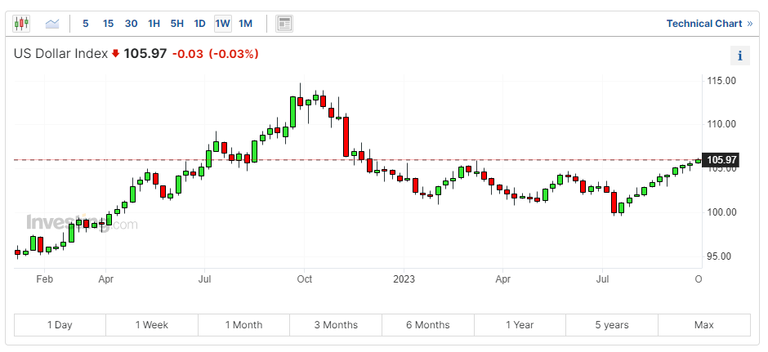This screenshot has width=768, height=352.
Task: Choose the 1W candle interval
Action: 222,24
